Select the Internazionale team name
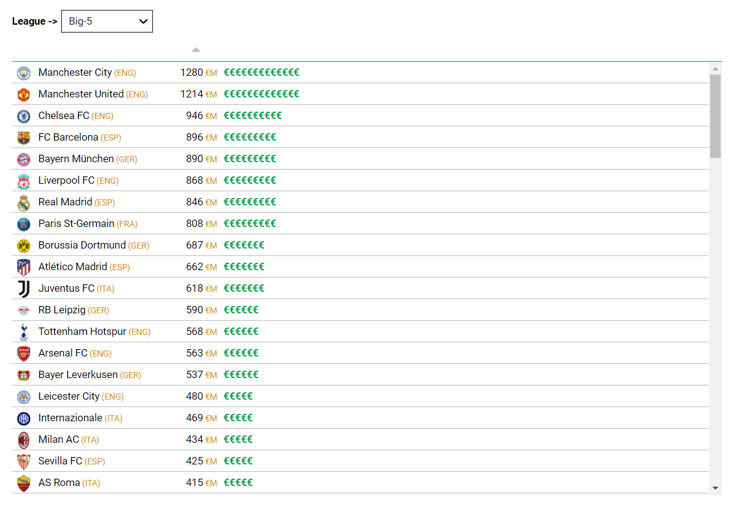 70,418
